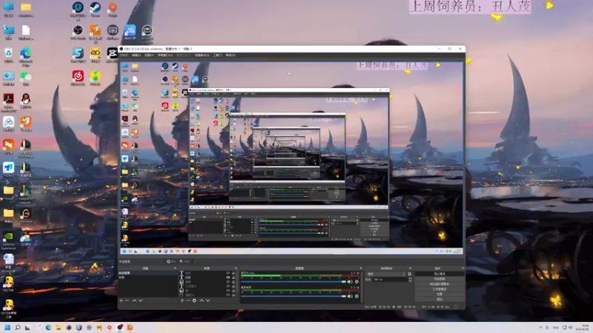This screenshot has height=333, width=593.
Task: Open the 视图 menu in OBS
Action: 149,55
